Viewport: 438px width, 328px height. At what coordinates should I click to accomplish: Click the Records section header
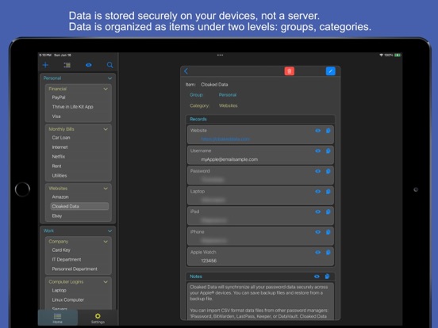(x=260, y=119)
